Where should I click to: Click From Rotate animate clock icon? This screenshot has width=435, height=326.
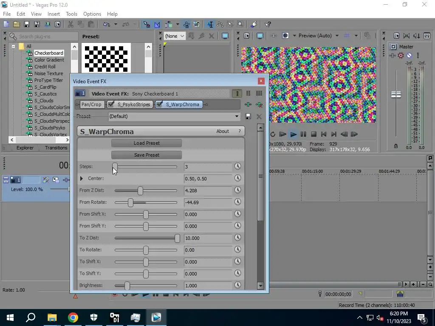point(237,202)
